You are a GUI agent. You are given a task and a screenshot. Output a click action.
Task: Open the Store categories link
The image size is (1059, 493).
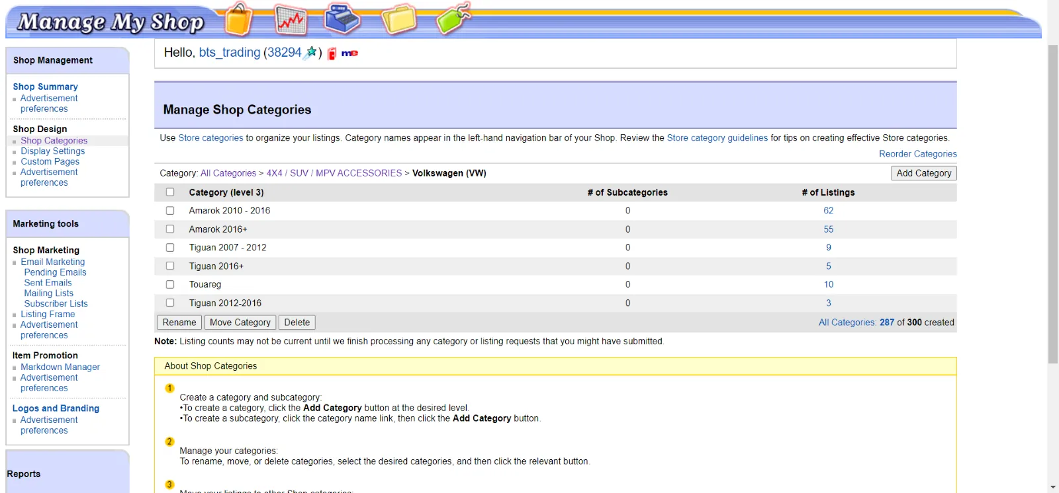[x=210, y=138]
